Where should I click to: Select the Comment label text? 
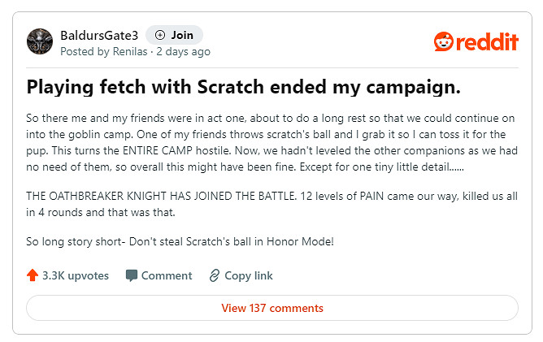[167, 275]
